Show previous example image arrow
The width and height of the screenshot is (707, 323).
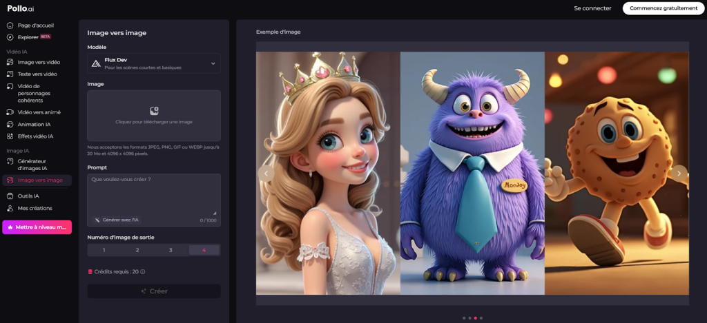point(266,173)
